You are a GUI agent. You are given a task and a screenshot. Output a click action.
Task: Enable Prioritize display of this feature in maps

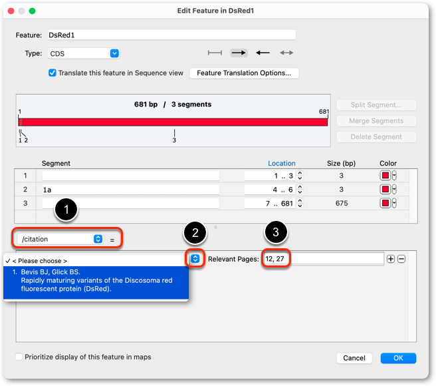(19, 357)
